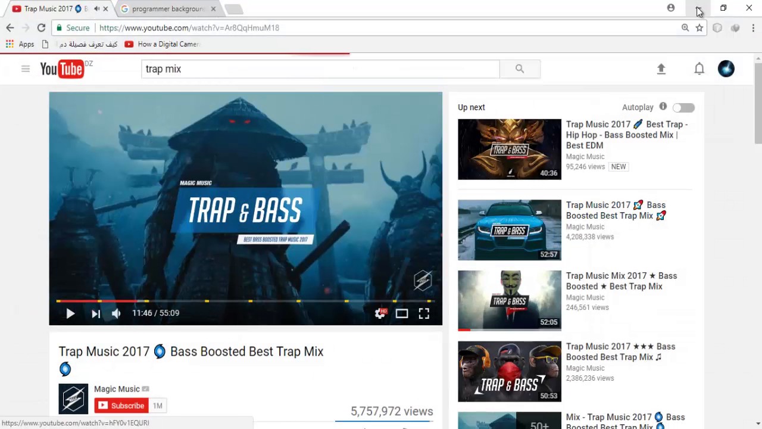This screenshot has height=429, width=762.
Task: Open Chrome three-dot menu
Action: pos(753,28)
